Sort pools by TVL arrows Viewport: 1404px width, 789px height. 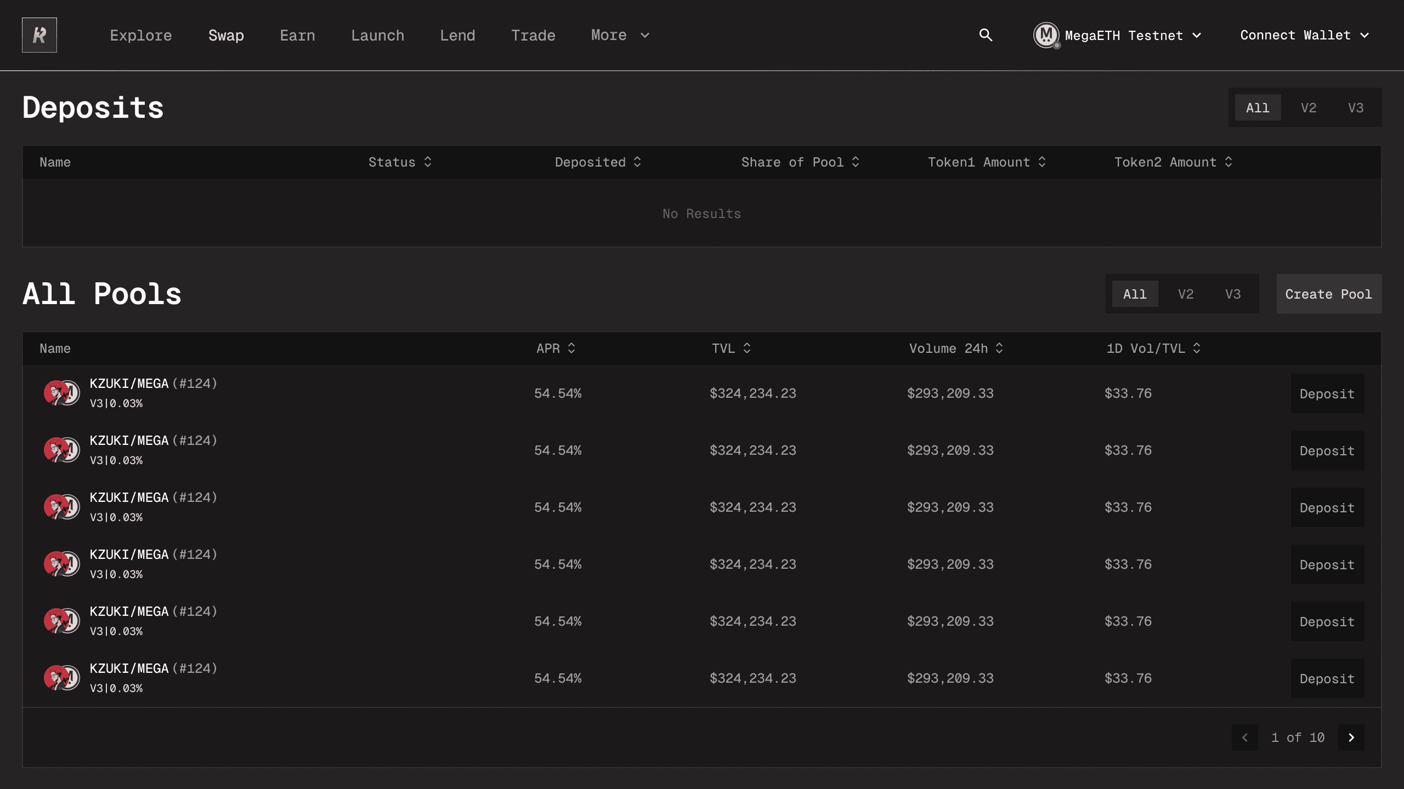coord(746,348)
